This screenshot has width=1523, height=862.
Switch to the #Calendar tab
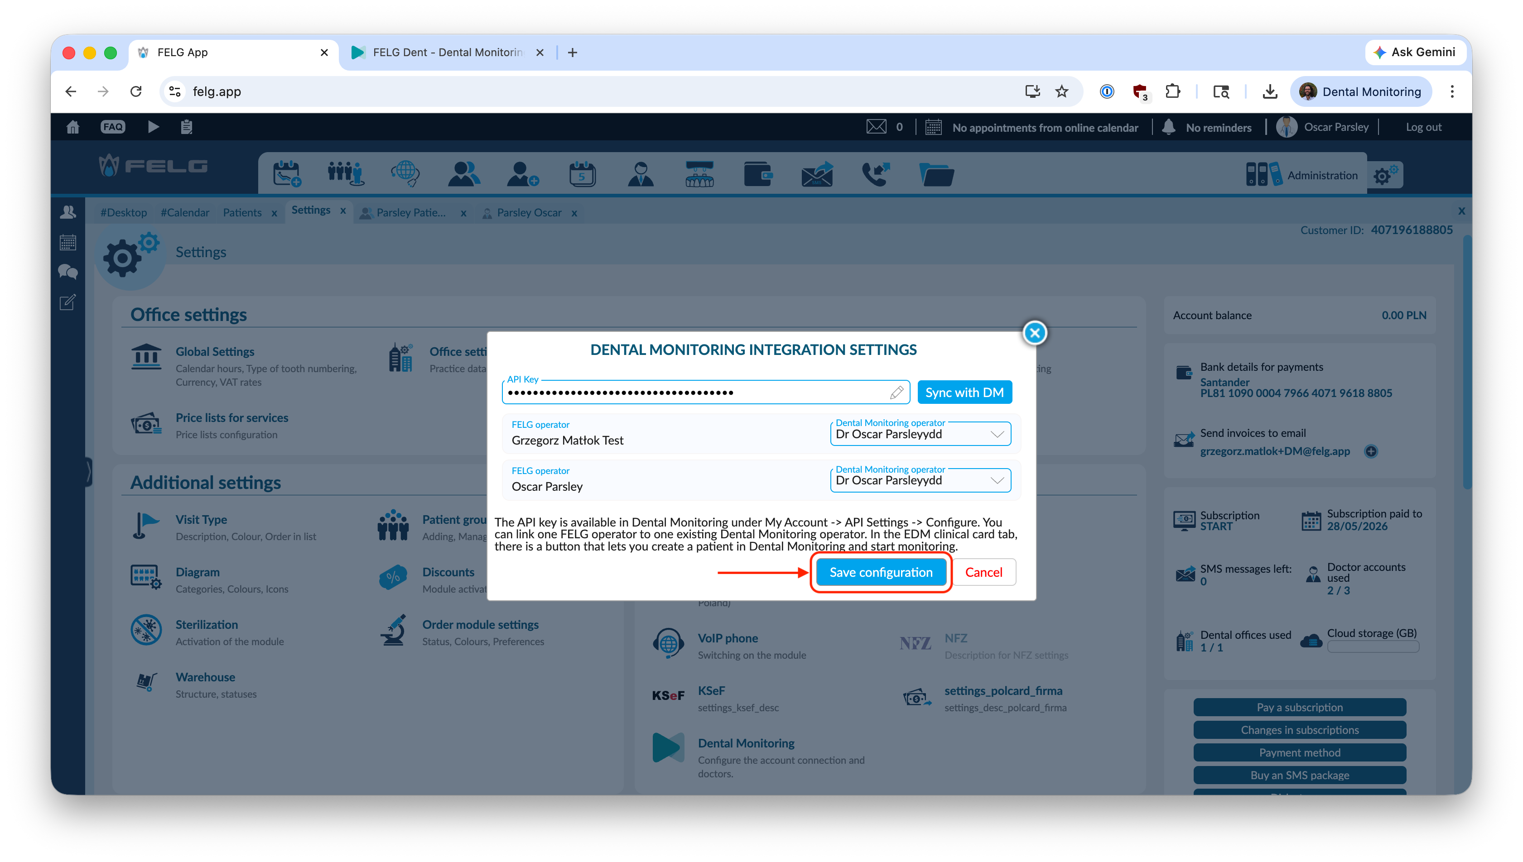(x=185, y=212)
